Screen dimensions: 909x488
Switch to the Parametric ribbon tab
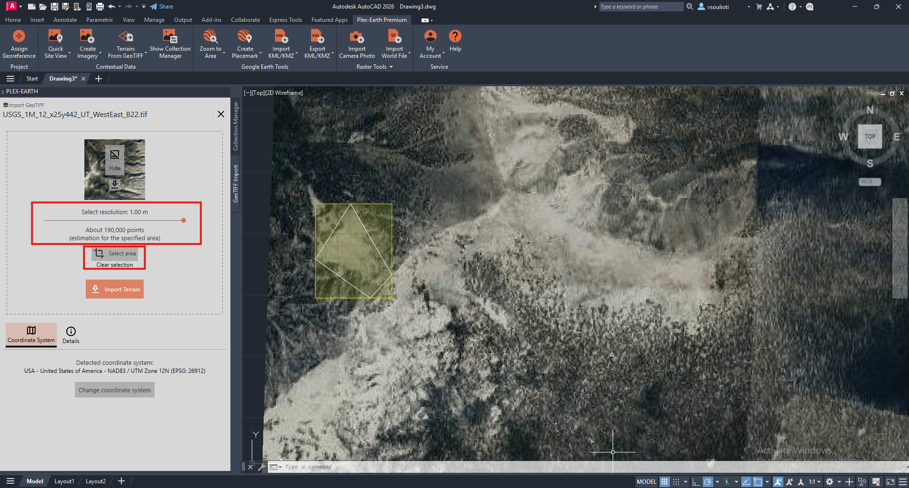(x=100, y=20)
